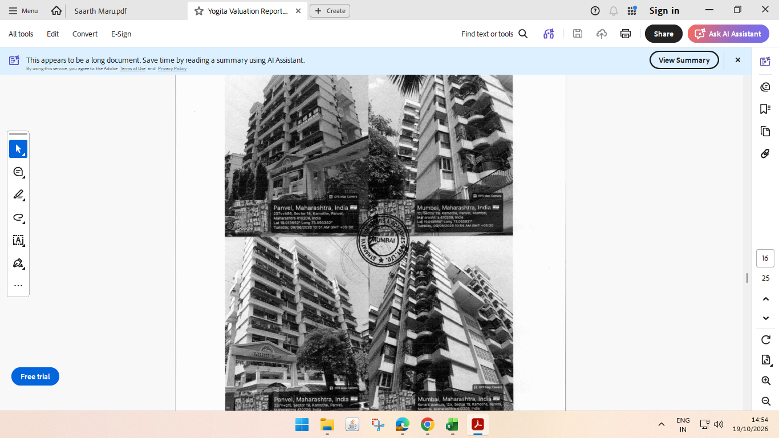Click the Create new tab button
Screen dimensions: 779x438
click(x=330, y=11)
